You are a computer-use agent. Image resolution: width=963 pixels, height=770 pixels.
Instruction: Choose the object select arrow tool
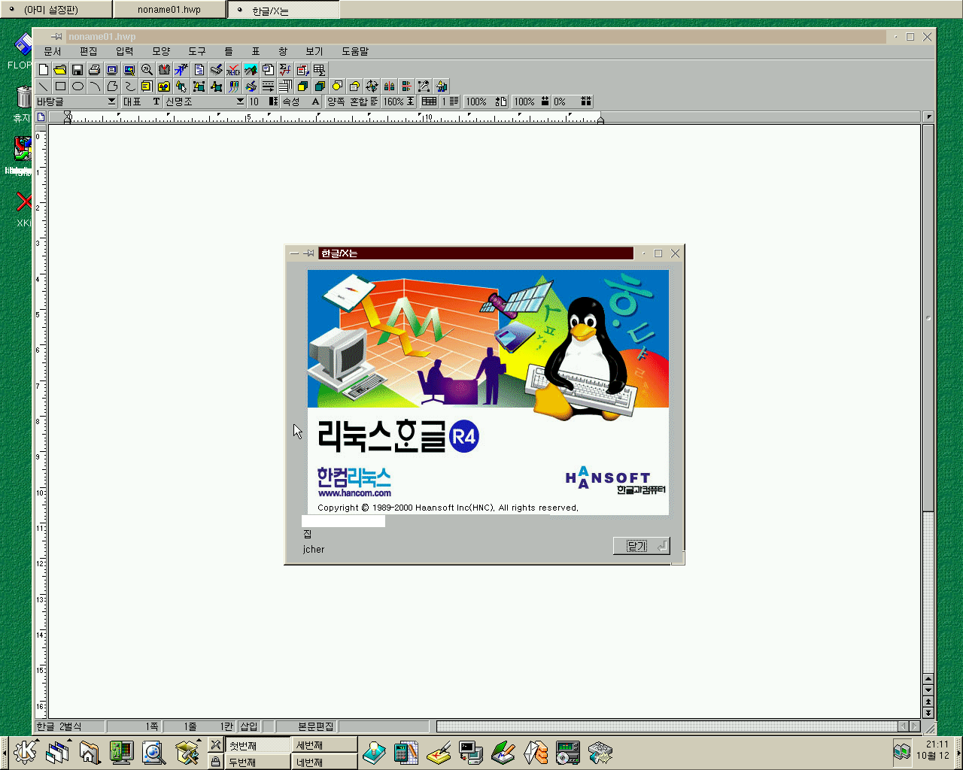click(x=181, y=86)
